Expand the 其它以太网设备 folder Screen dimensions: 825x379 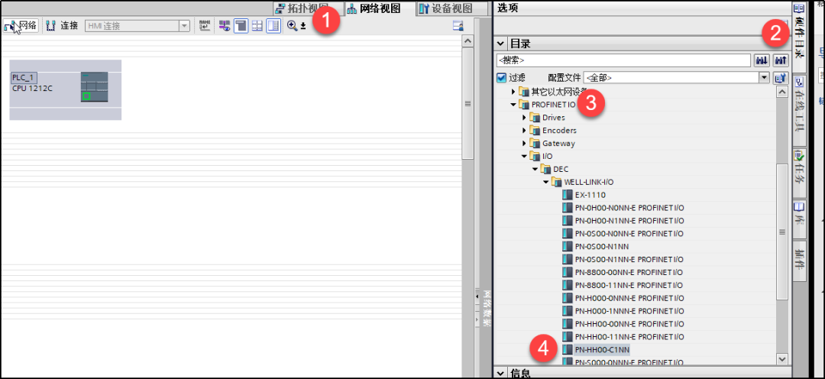coord(513,92)
